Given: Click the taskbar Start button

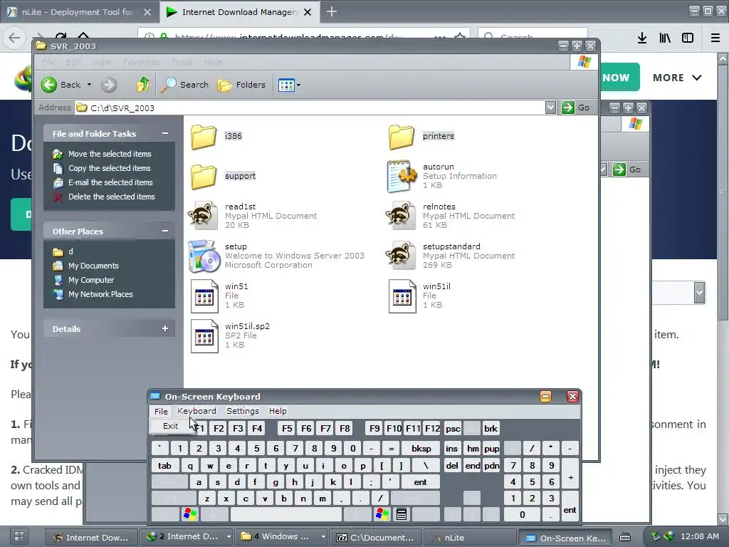Looking at the screenshot, I should click(19, 536).
